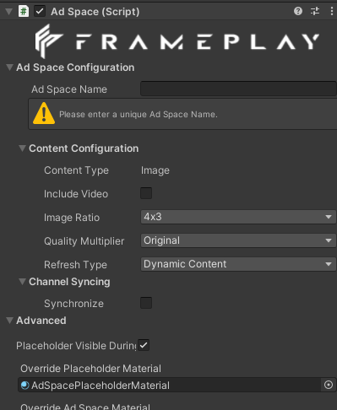The width and height of the screenshot is (337, 410).
Task: Open the component presets slider icon
Action: [x=315, y=11]
